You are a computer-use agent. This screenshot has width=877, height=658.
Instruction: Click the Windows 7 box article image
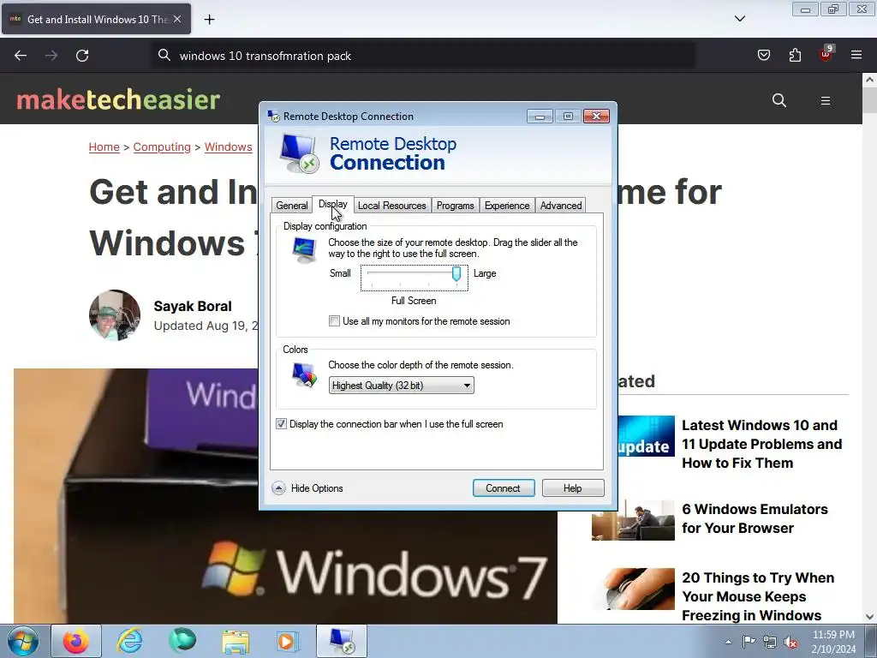[x=285, y=496]
